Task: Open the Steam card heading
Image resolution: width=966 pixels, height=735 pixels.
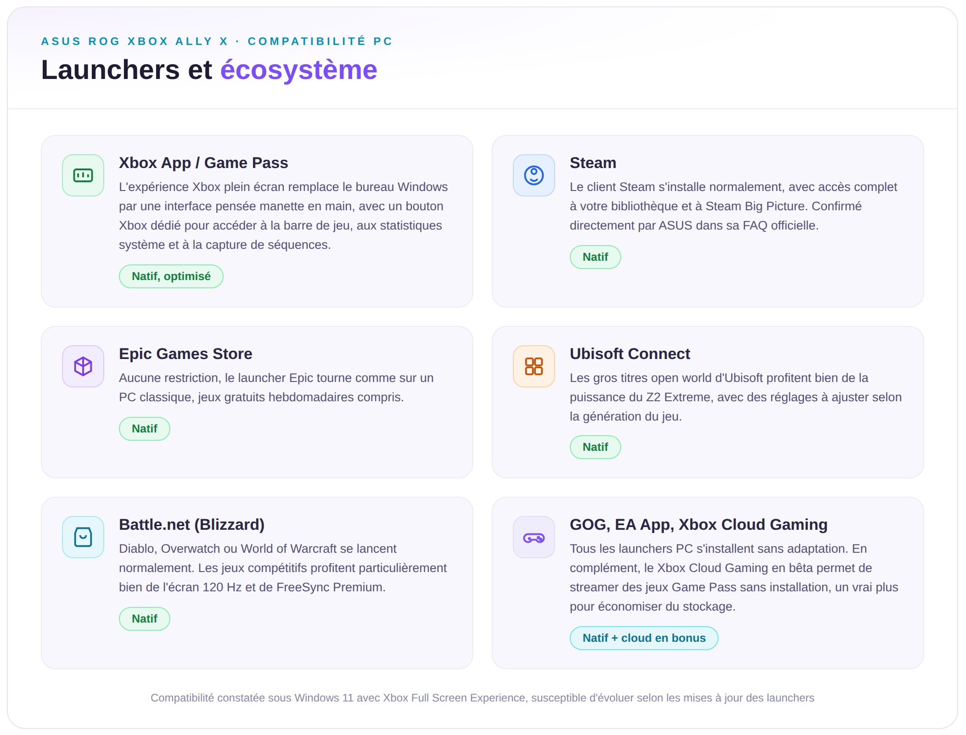Action: click(x=593, y=163)
